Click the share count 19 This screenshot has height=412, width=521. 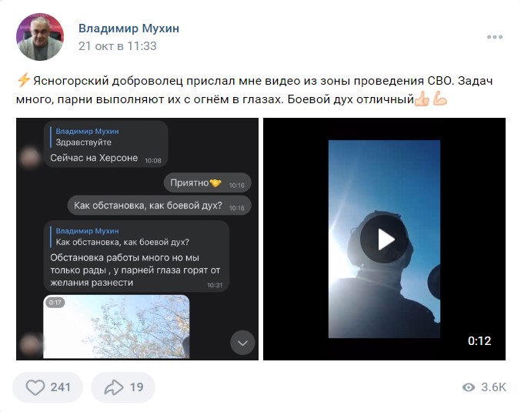[x=136, y=387]
